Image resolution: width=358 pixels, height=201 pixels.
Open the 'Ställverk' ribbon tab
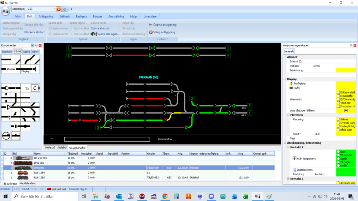(x=65, y=16)
